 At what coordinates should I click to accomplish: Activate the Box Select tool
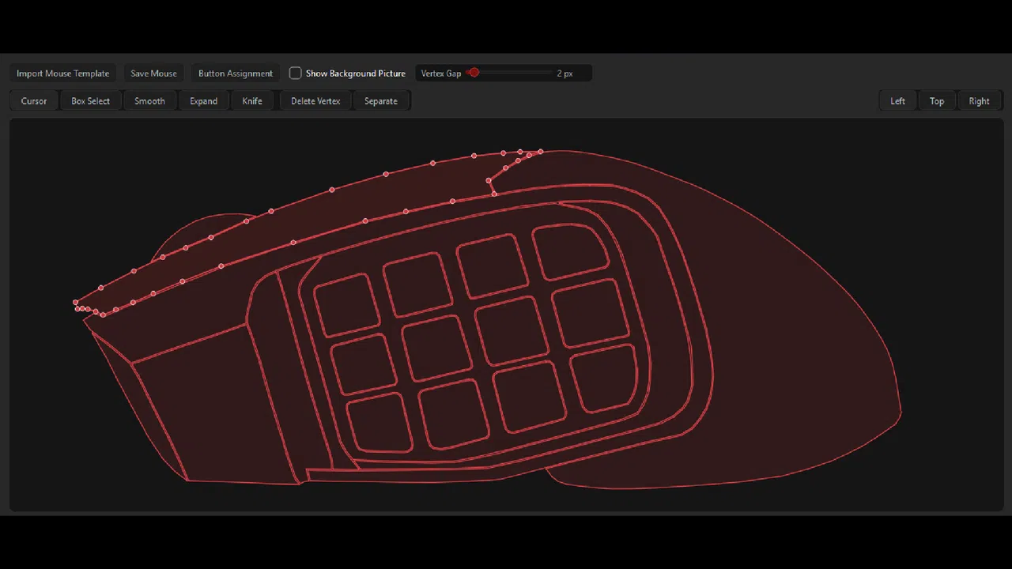(91, 101)
